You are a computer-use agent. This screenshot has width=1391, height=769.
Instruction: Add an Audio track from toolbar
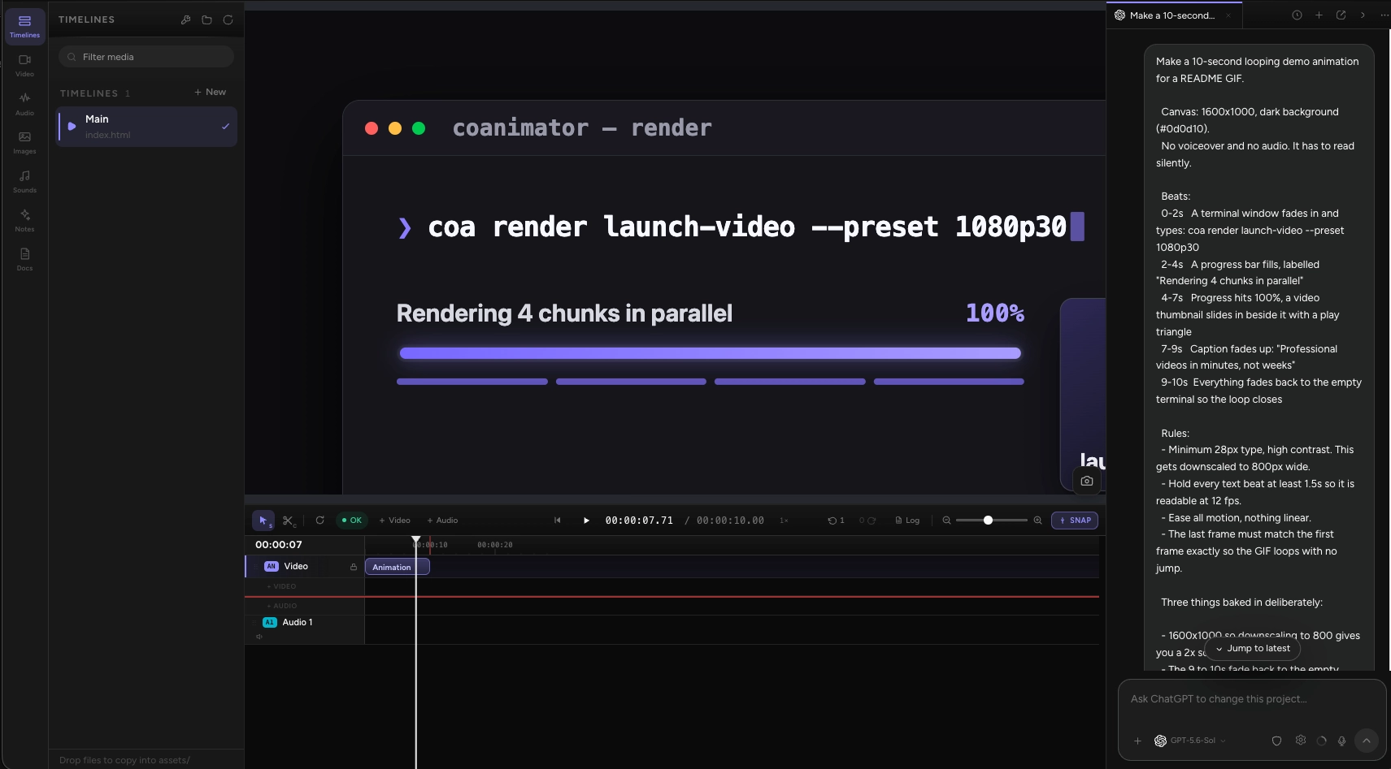point(443,521)
